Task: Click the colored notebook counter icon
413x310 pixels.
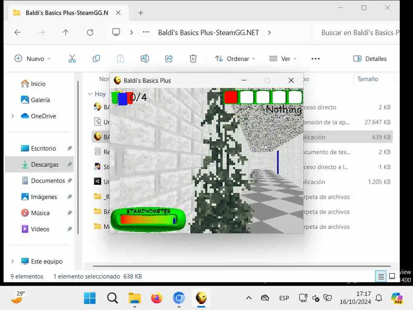Action: (122, 98)
